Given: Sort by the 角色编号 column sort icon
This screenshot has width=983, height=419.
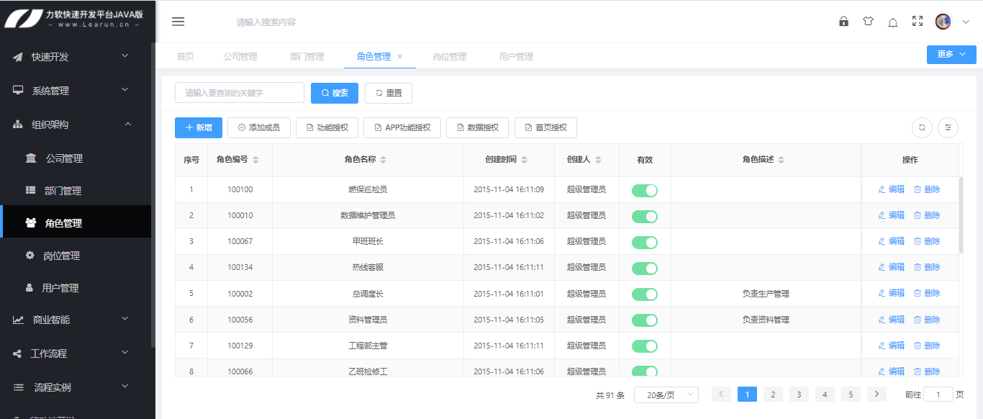Looking at the screenshot, I should click(255, 160).
